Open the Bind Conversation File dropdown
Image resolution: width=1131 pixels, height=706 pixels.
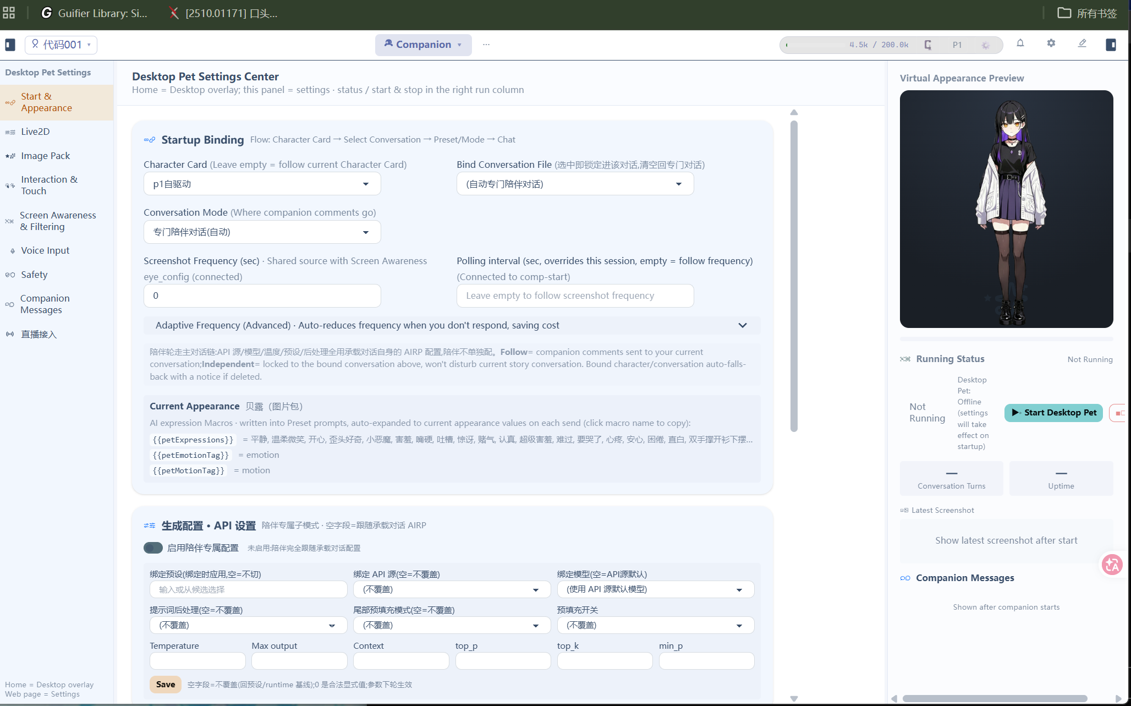tap(575, 184)
